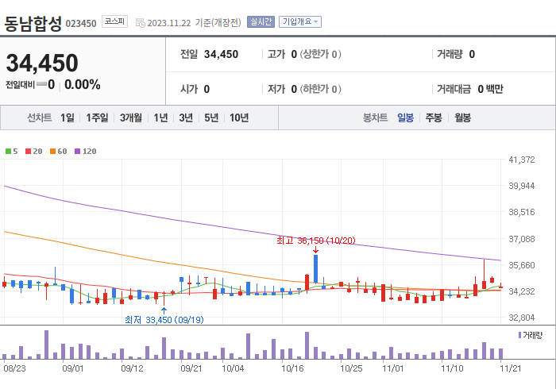Click the calendar icon beside 2023.11.22
This screenshot has width=556, height=389.
coord(141,23)
